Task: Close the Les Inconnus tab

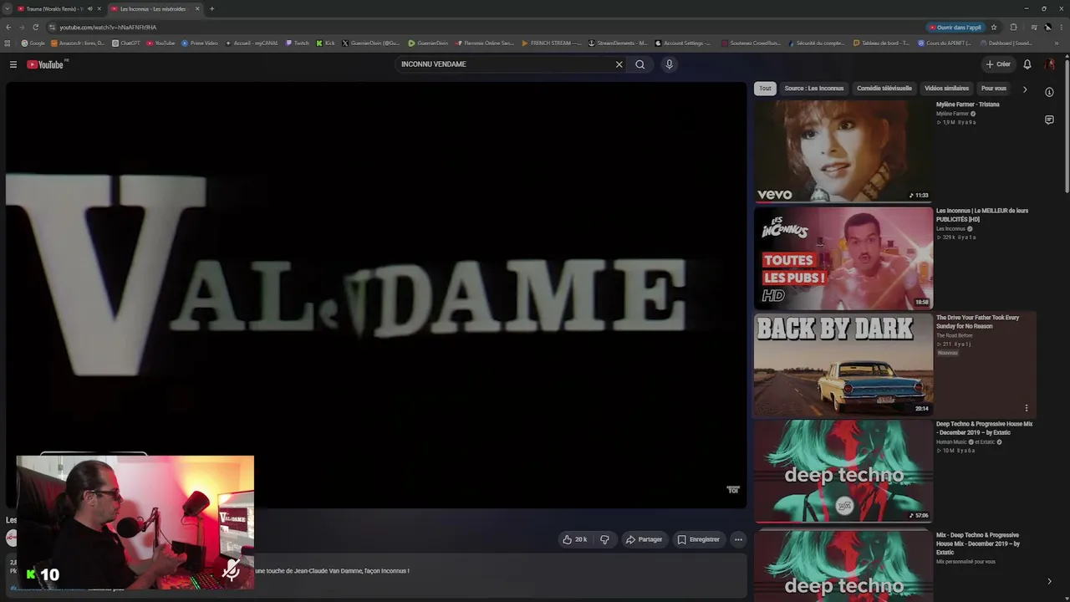Action: pos(197,9)
